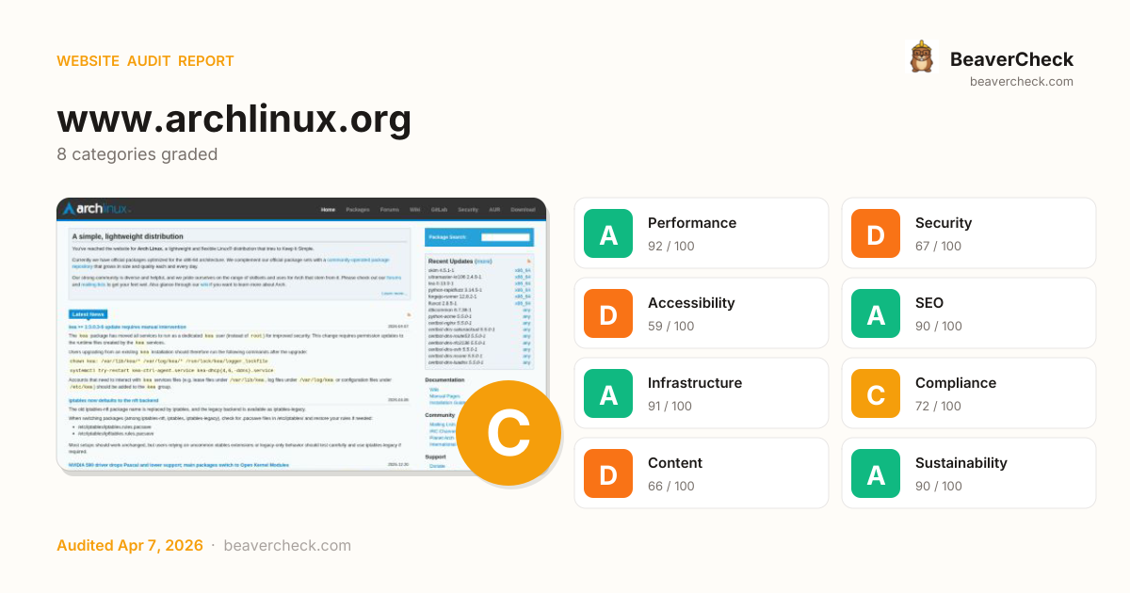The image size is (1130, 593).
Task: Open the archlinux.org website screenshot thumbnail
Action: coord(282,339)
